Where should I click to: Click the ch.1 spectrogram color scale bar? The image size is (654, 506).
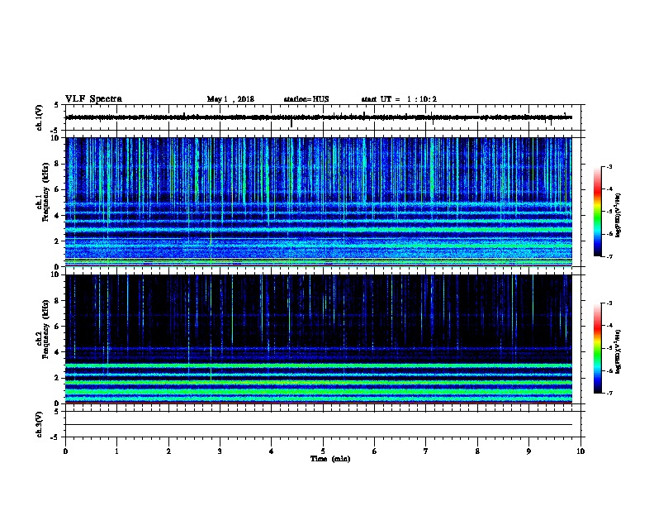click(x=597, y=212)
